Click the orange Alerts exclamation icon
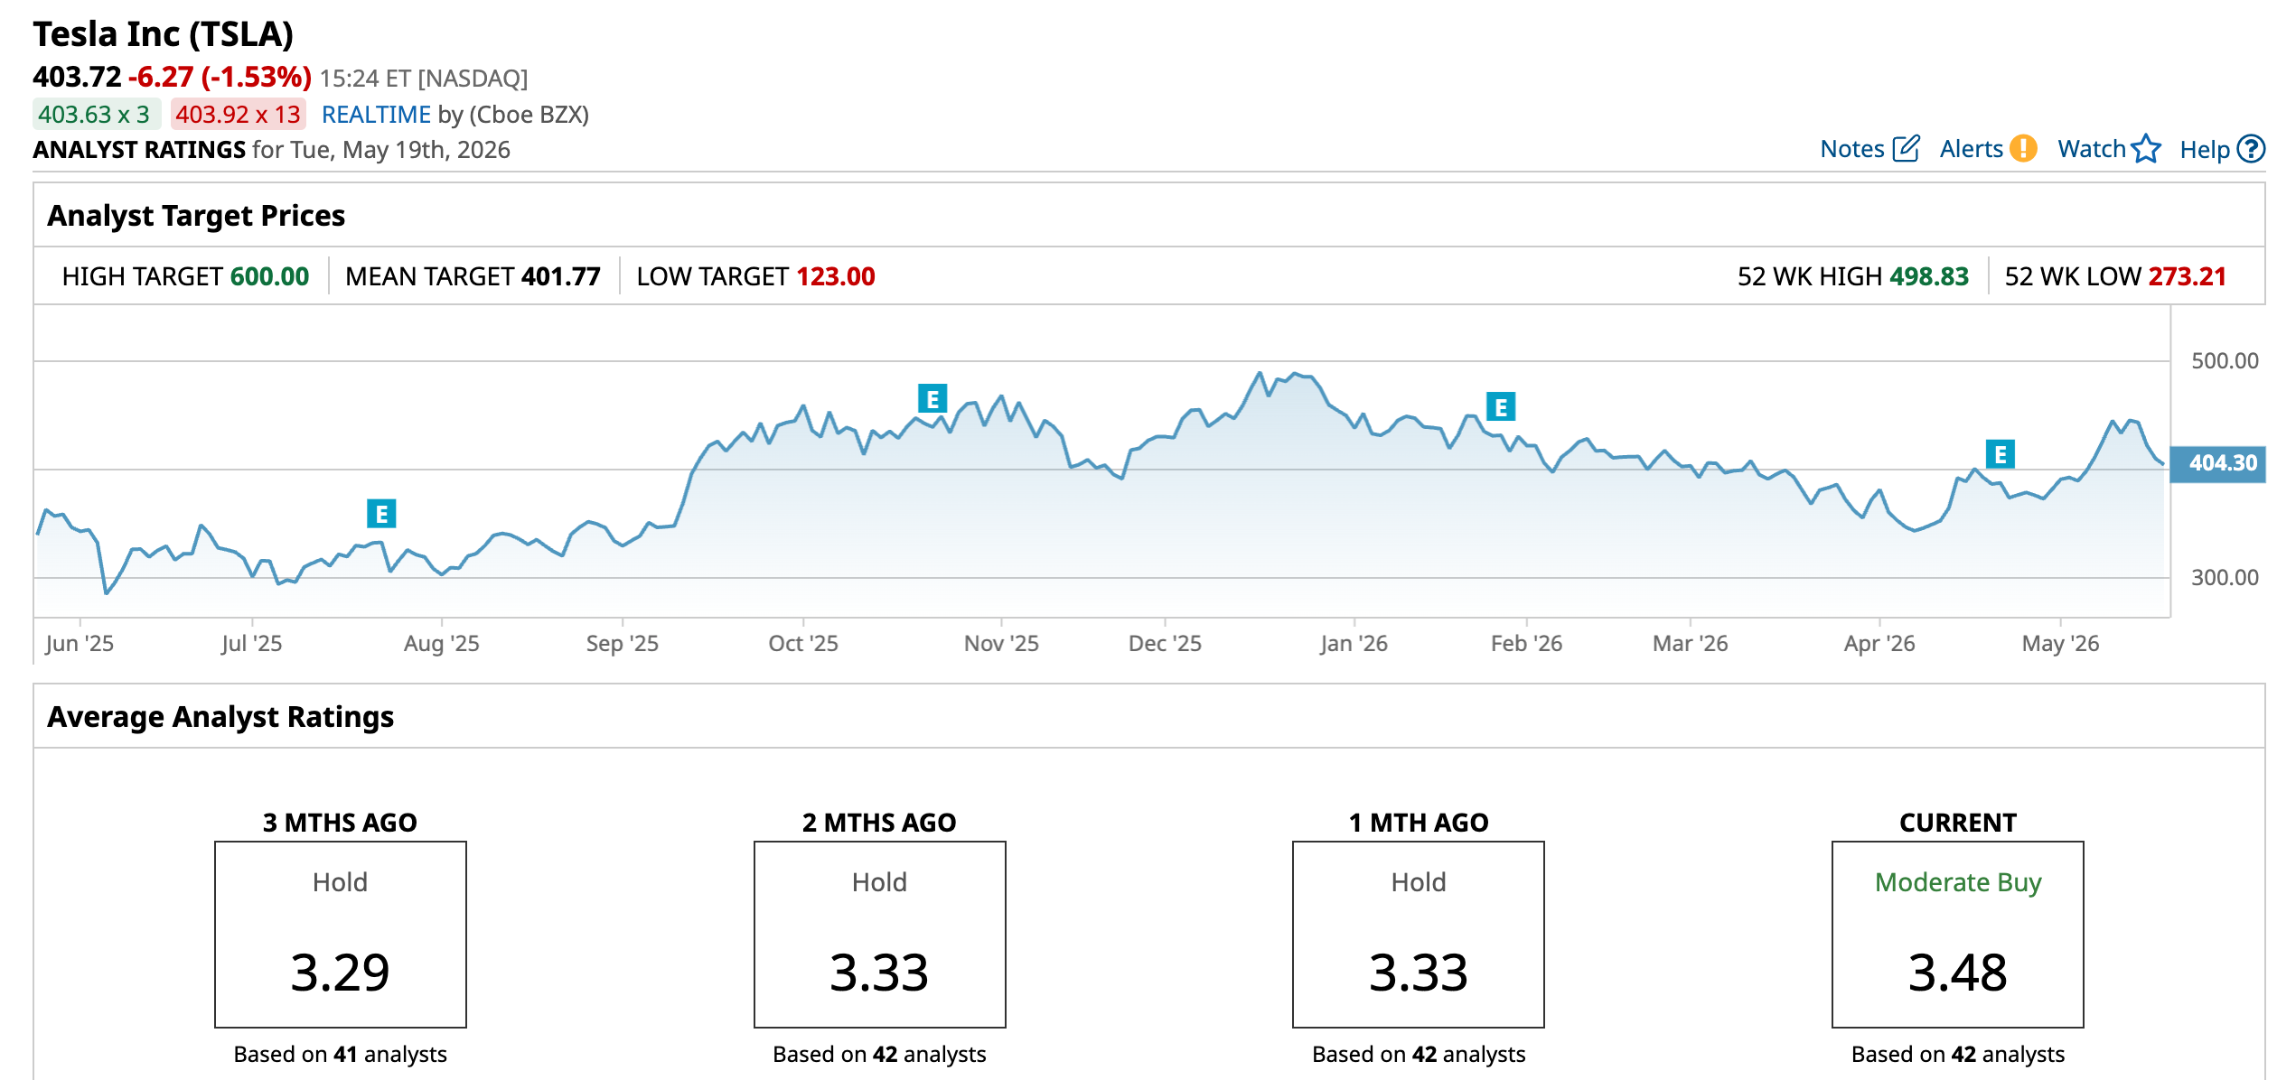Image resolution: width=2277 pixels, height=1080 pixels. click(x=2024, y=148)
